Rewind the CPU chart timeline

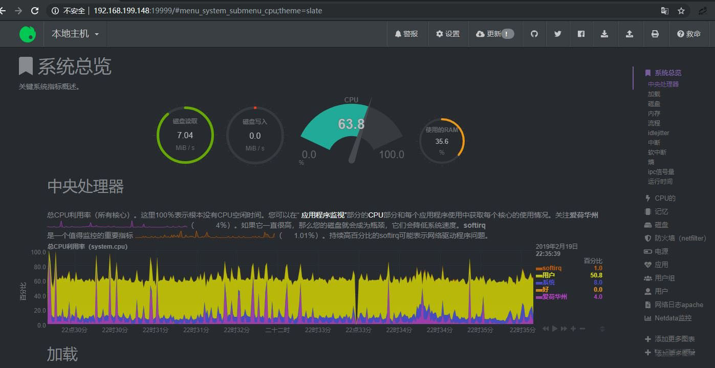pyautogui.click(x=546, y=329)
